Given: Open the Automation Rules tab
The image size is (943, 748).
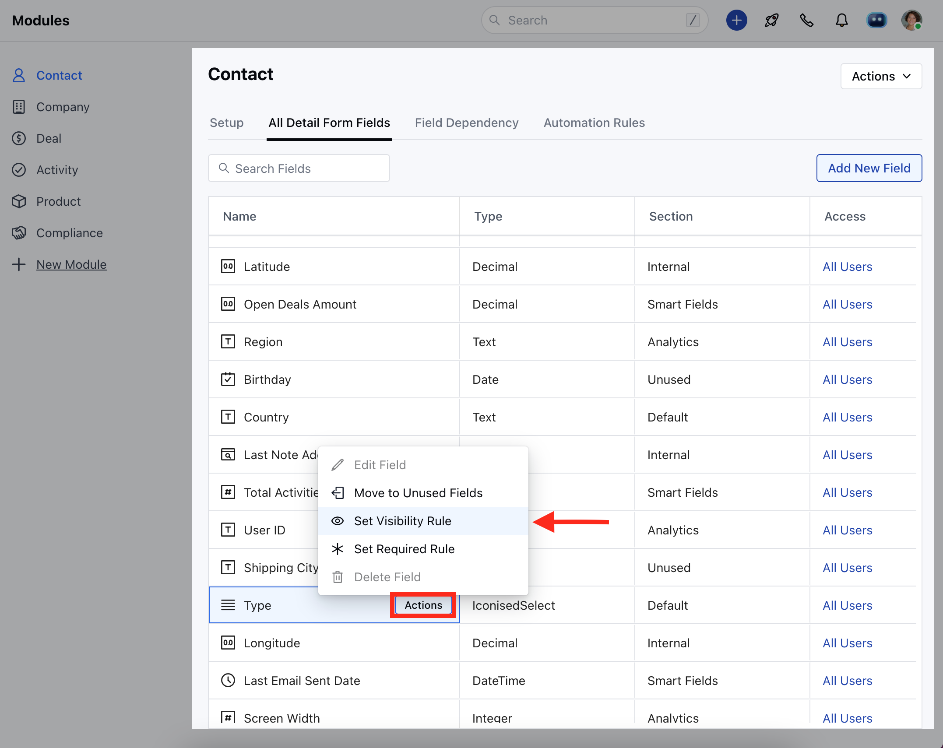Looking at the screenshot, I should coord(594,123).
